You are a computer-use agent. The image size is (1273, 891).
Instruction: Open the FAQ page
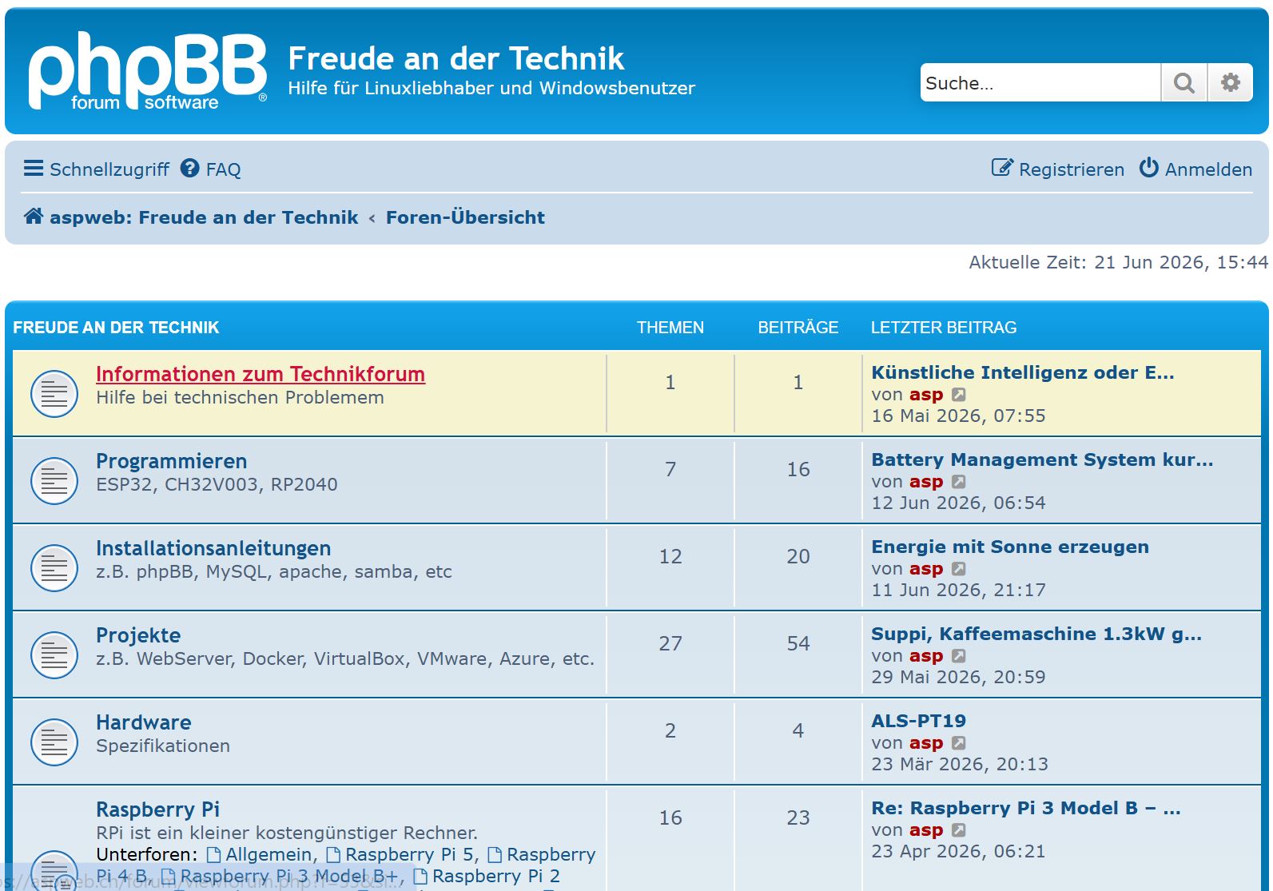pos(211,169)
